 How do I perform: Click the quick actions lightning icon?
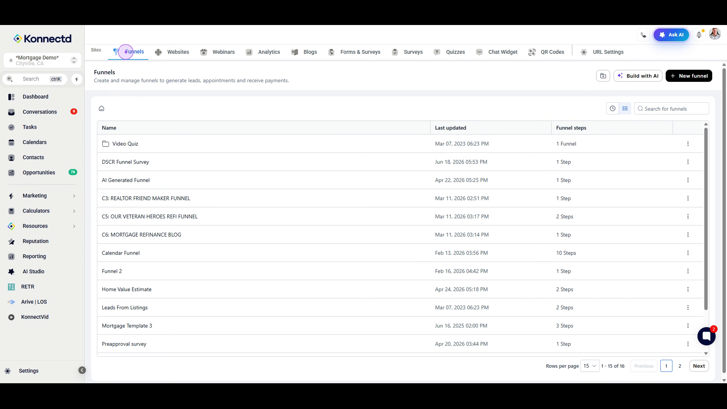[x=76, y=79]
